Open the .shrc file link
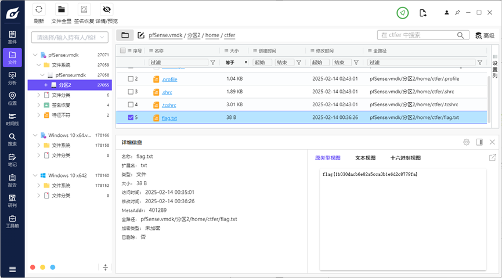The height and width of the screenshot is (278, 502). click(167, 92)
